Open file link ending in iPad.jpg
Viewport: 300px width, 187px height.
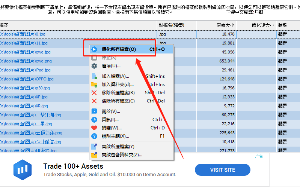25,70
